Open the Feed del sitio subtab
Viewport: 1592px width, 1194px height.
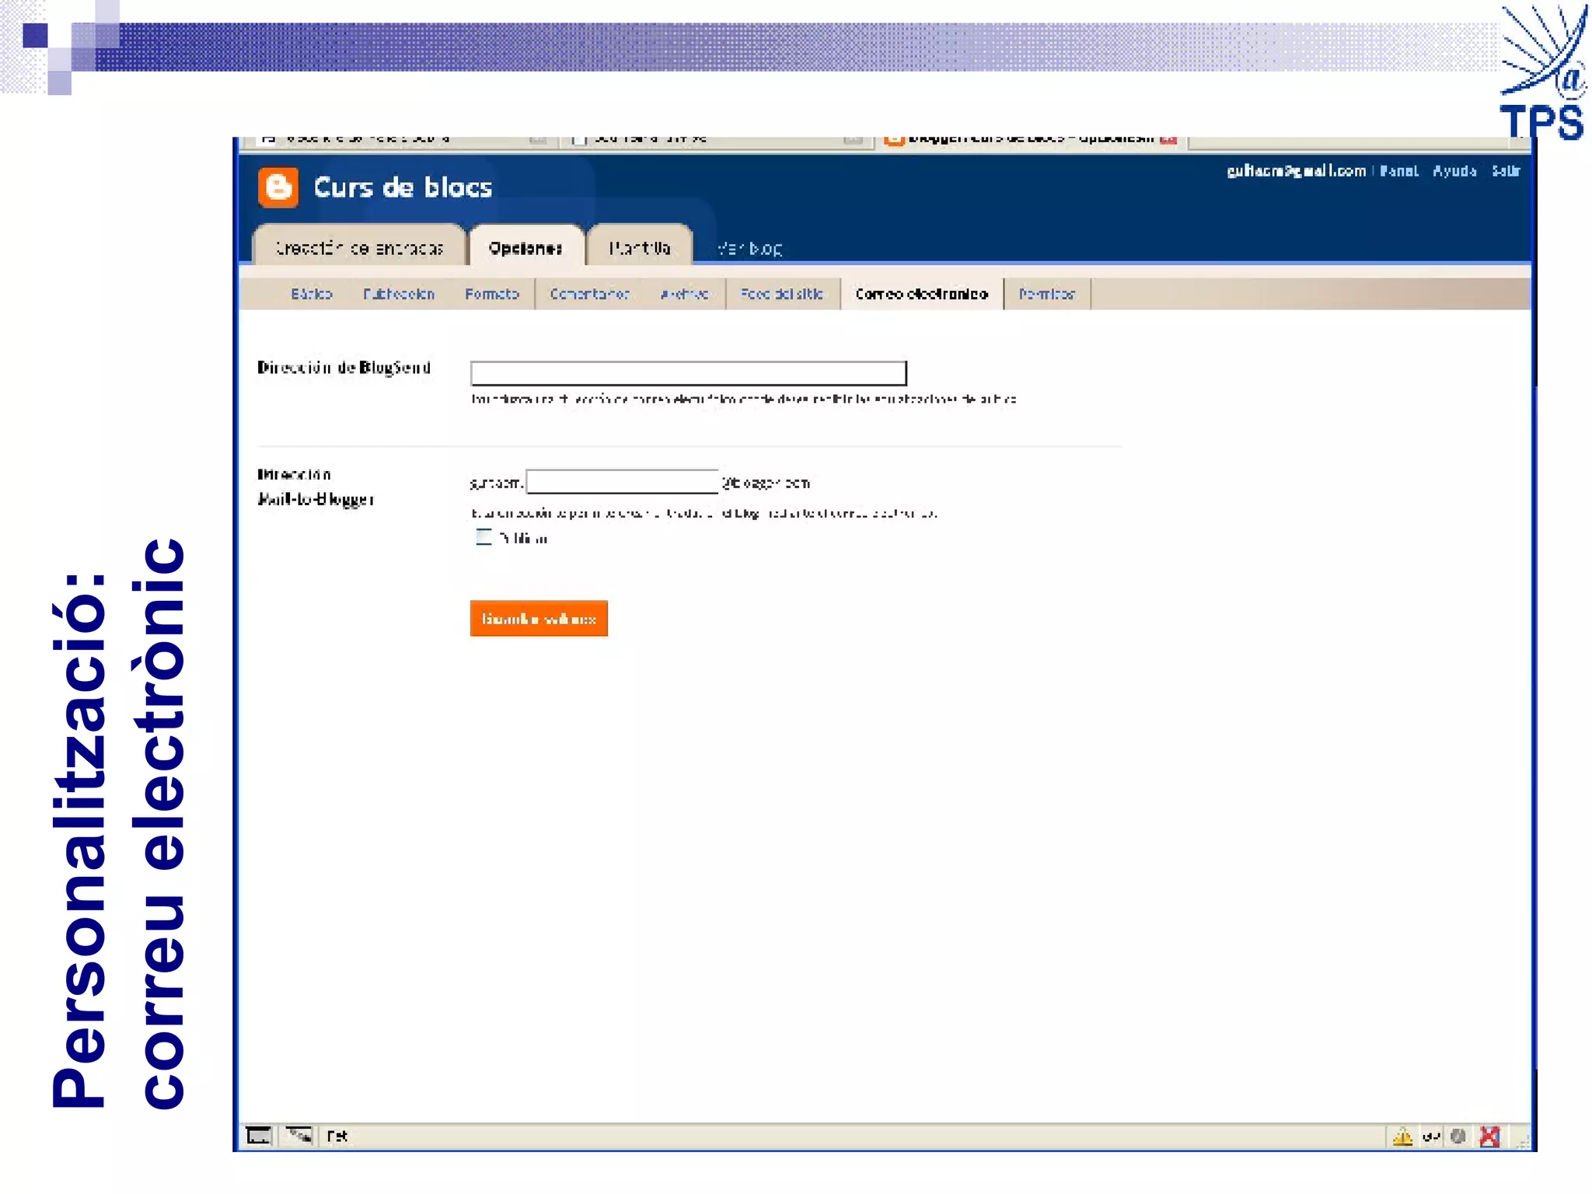pyautogui.click(x=782, y=294)
